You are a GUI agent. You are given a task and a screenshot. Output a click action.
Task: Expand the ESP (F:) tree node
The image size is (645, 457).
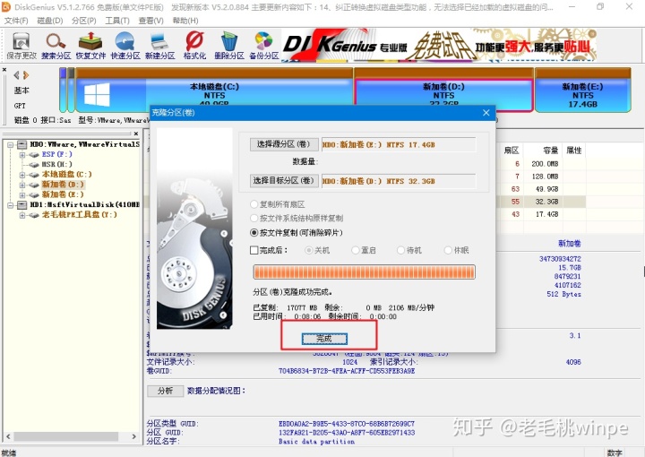tap(22, 155)
